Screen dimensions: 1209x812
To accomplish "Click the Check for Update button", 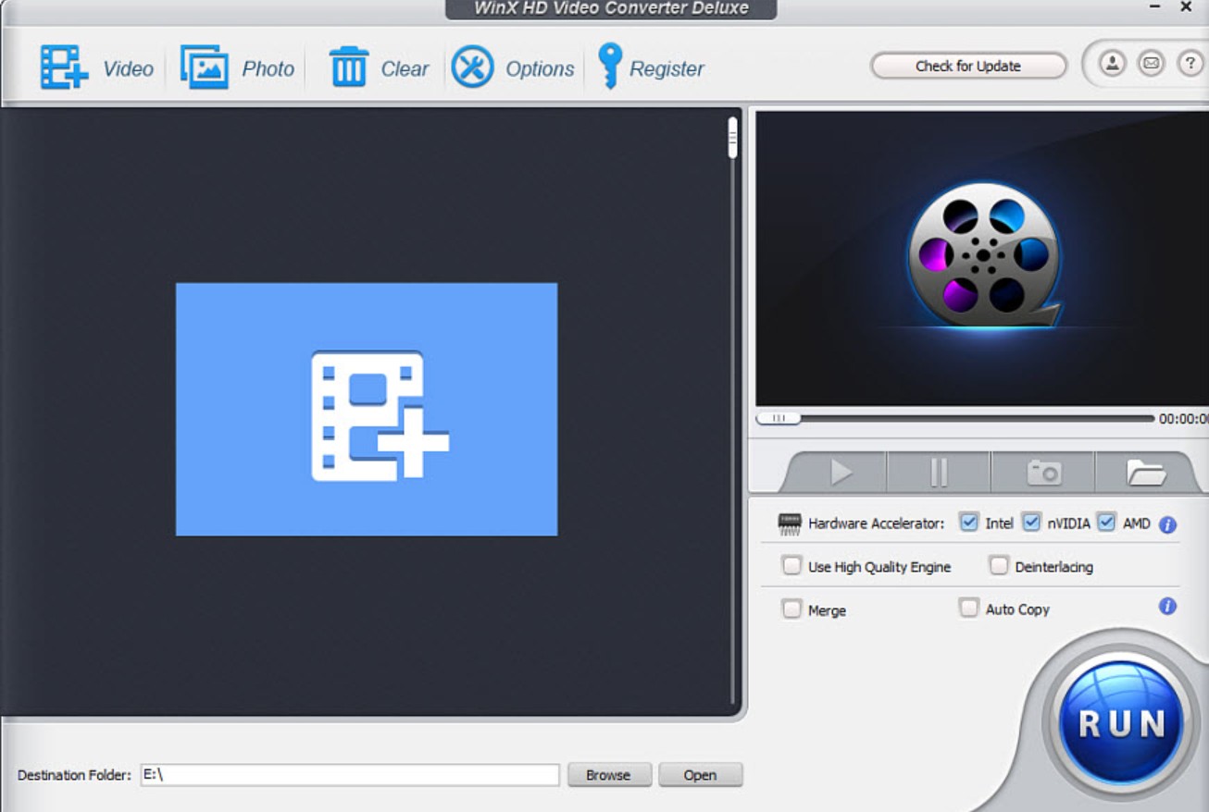I will 968,66.
